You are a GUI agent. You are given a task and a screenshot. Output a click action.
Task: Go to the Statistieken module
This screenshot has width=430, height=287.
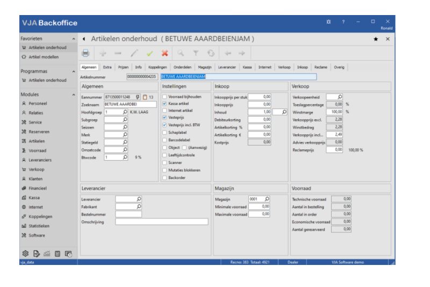(39, 226)
